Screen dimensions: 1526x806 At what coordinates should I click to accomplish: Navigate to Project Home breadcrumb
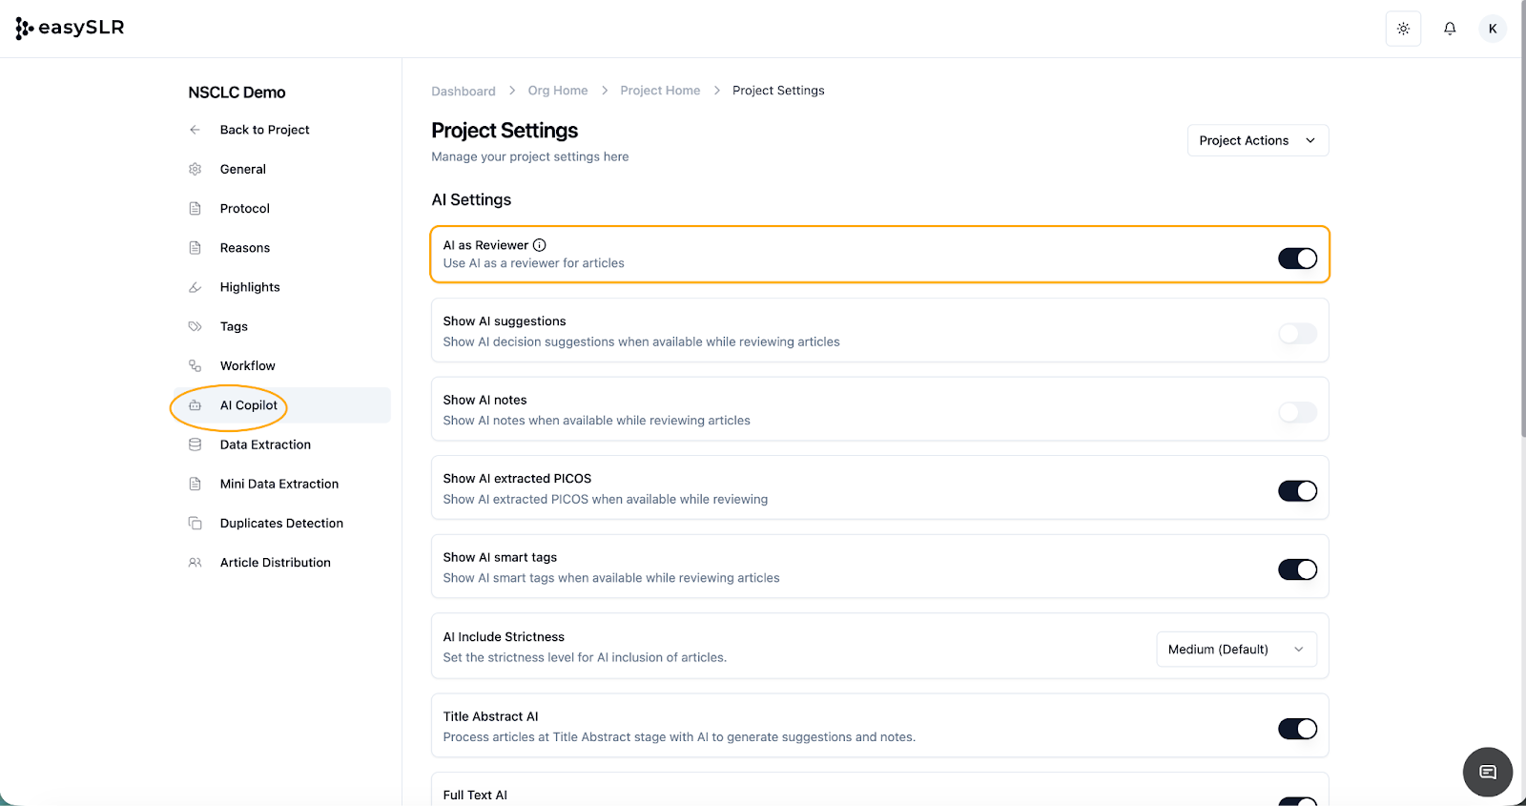[660, 91]
